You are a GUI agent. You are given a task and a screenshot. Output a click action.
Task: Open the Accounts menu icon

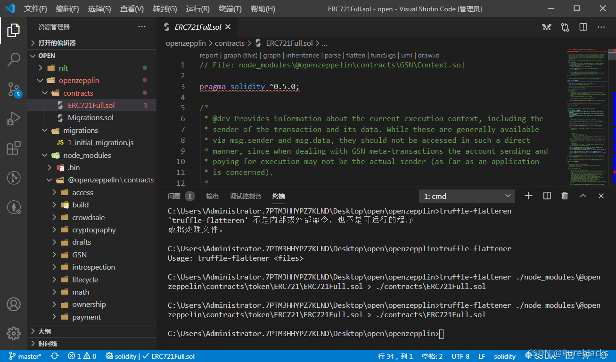pos(14,304)
